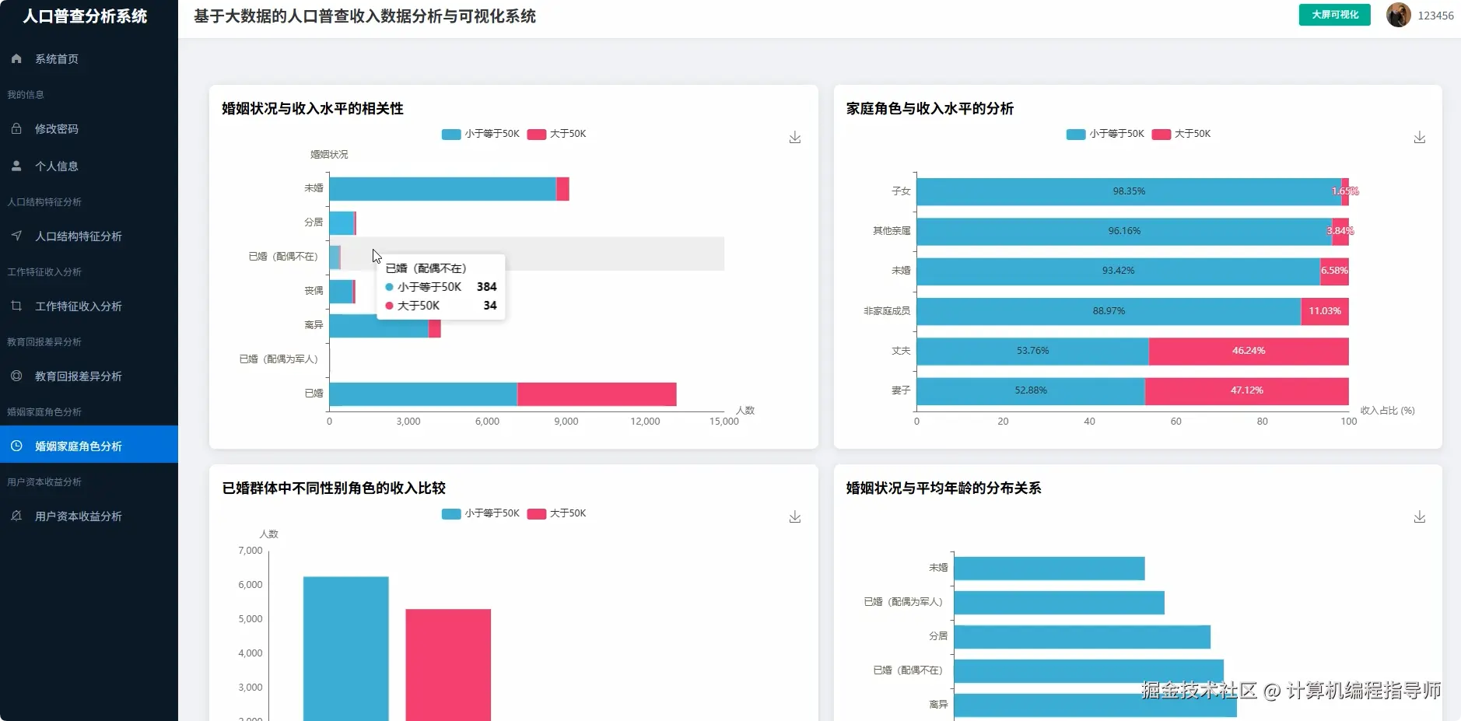The image size is (1461, 721).
Task: Click the blue 已婚 bar segment in marital income chart
Action: (x=423, y=394)
